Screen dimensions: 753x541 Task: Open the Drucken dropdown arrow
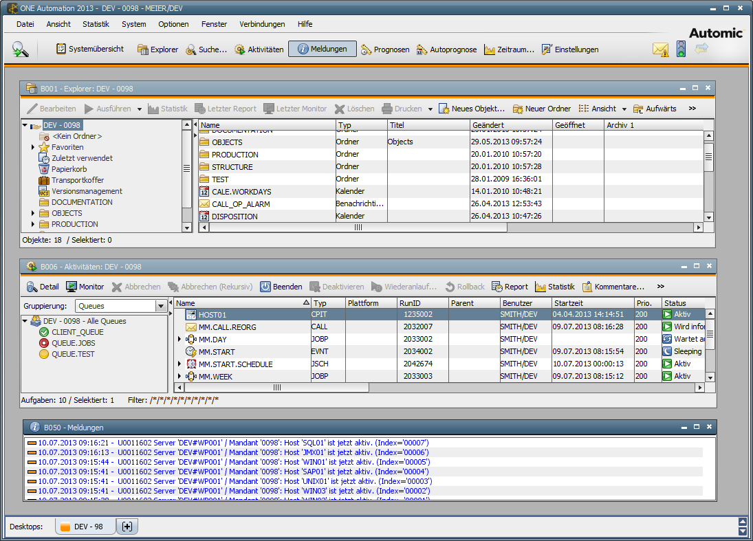[x=430, y=109]
